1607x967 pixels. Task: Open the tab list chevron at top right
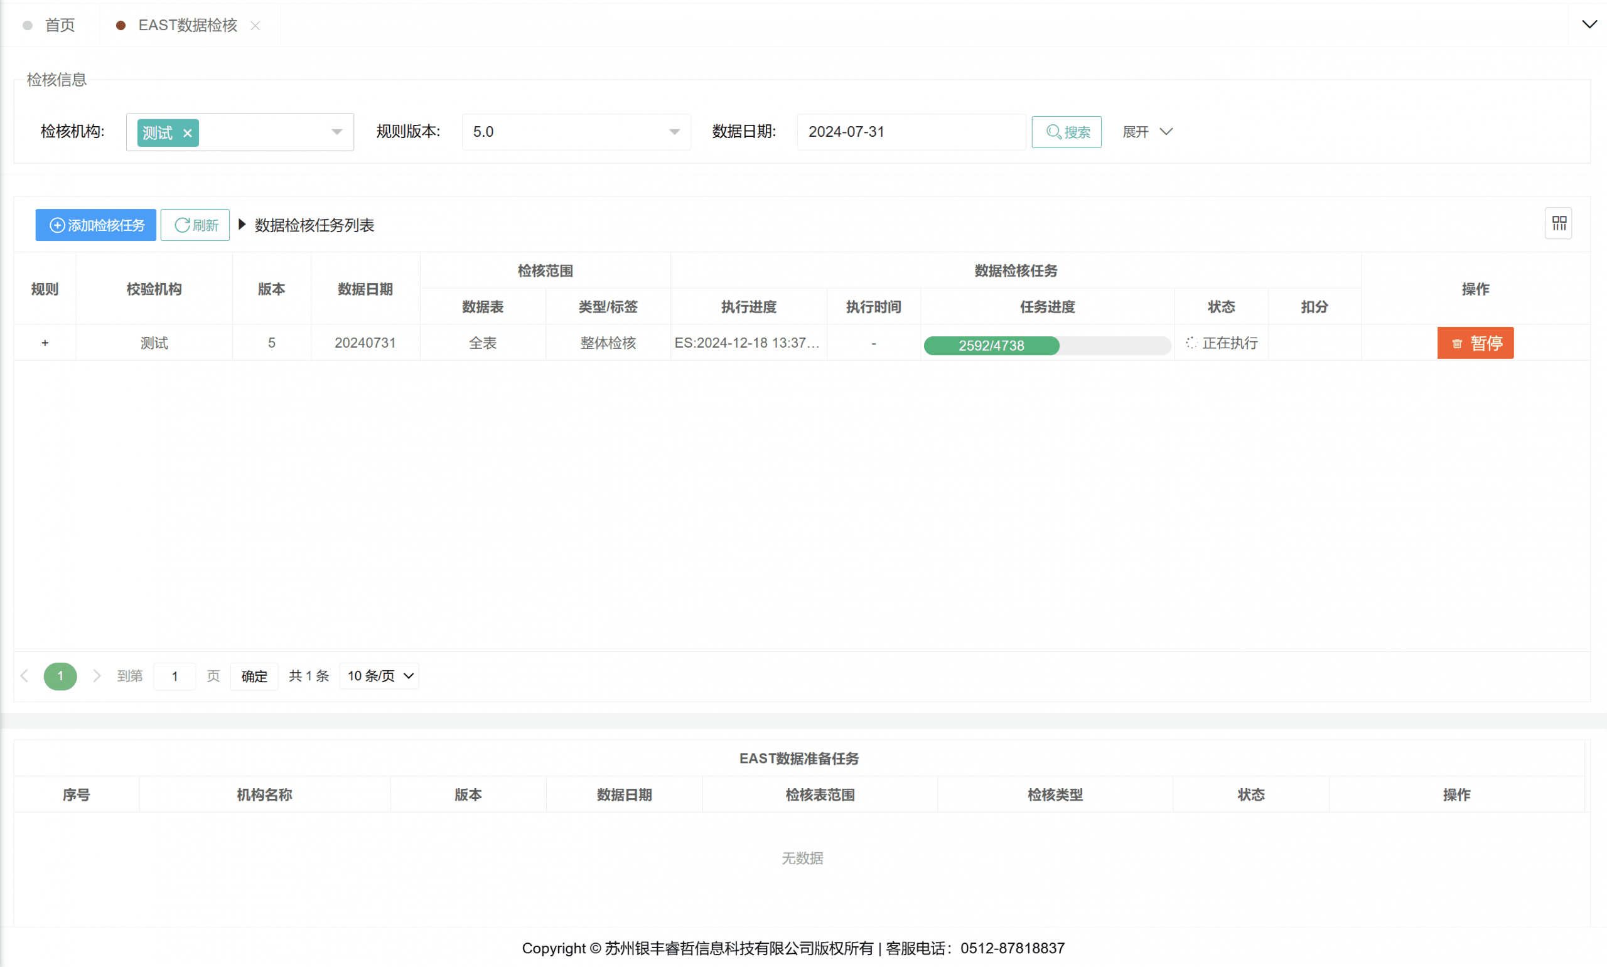coord(1589,24)
